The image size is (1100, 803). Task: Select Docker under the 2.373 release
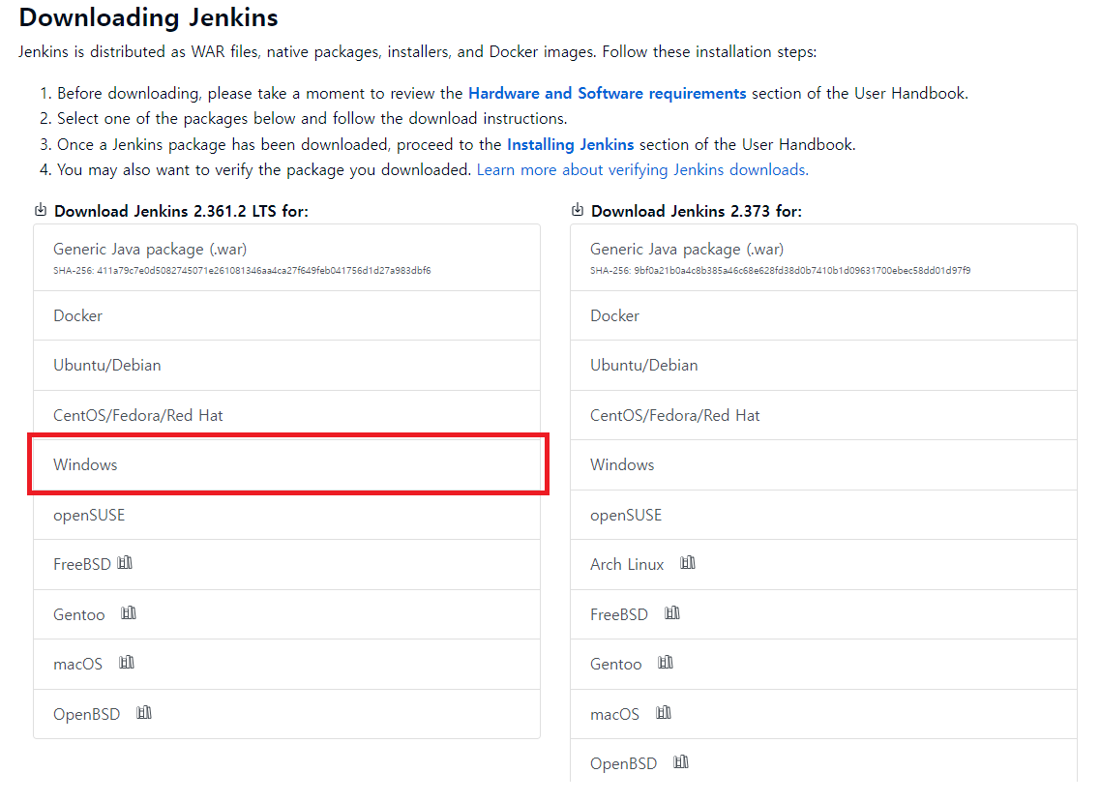[823, 315]
